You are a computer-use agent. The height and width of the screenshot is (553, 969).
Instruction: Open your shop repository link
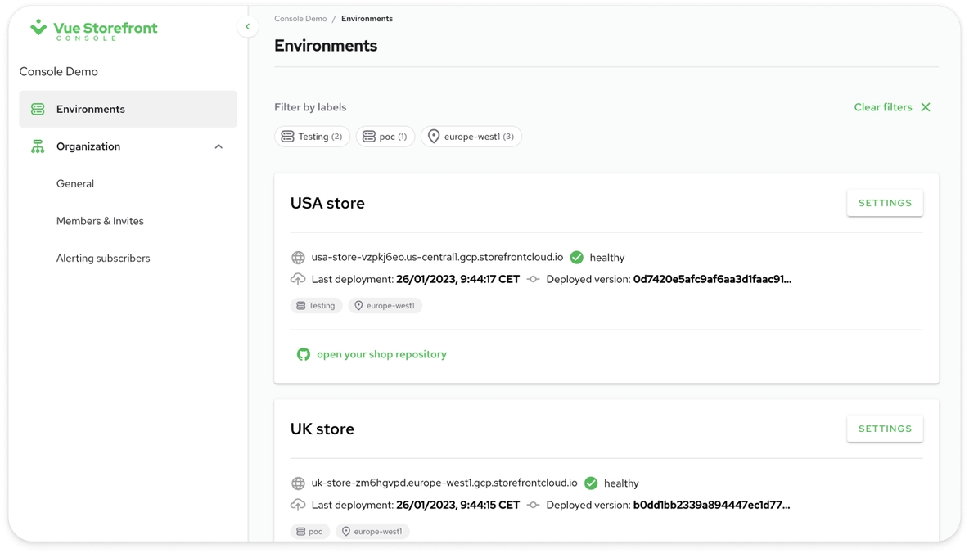click(x=382, y=355)
